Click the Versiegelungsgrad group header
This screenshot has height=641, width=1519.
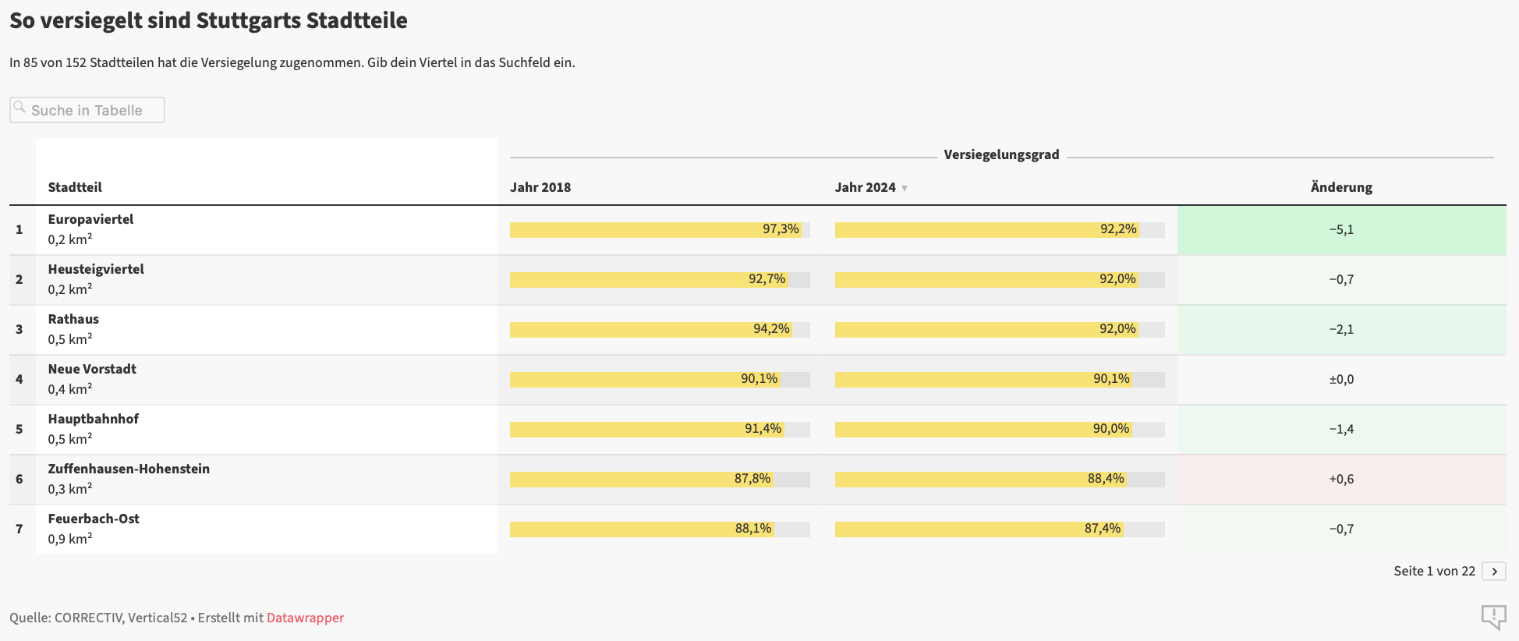(x=1001, y=154)
